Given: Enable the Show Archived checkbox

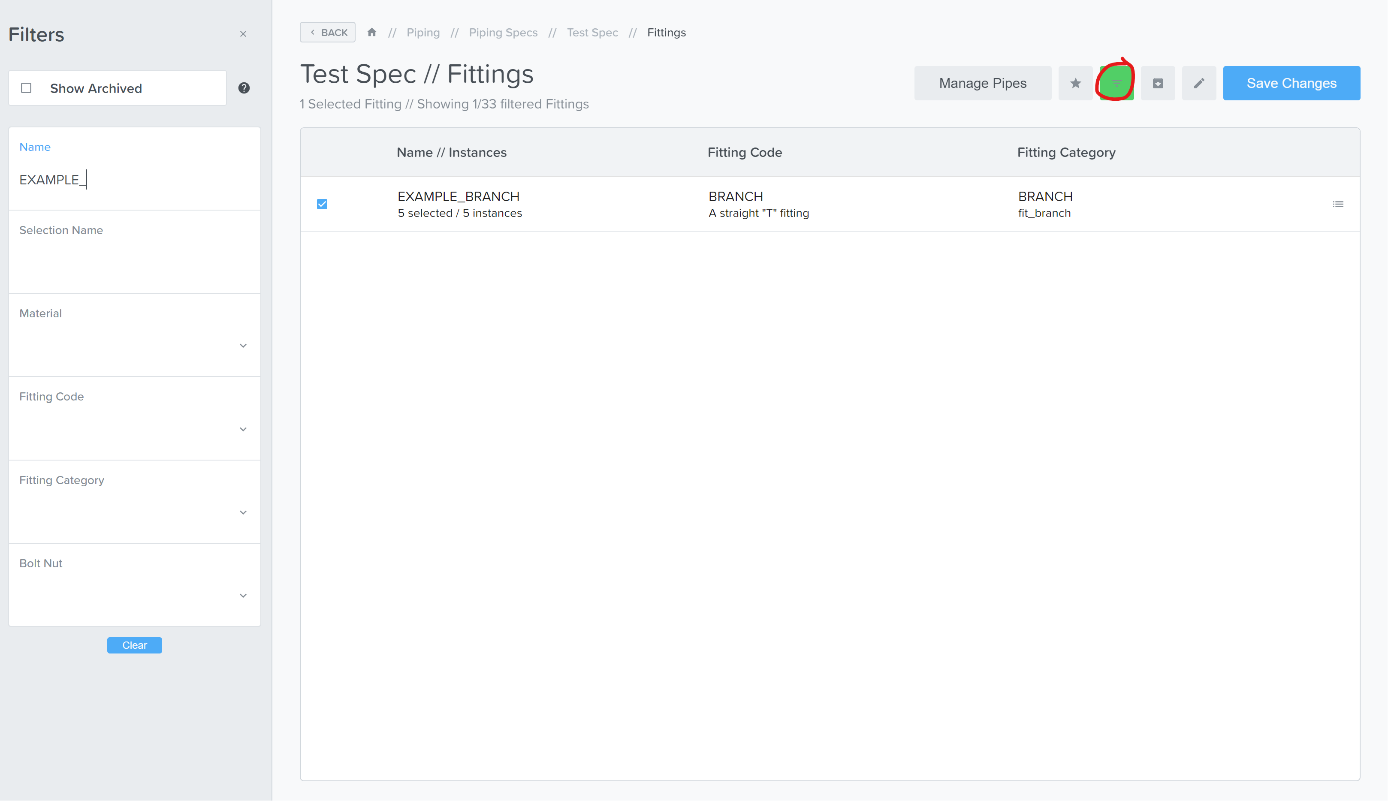Looking at the screenshot, I should [x=26, y=88].
